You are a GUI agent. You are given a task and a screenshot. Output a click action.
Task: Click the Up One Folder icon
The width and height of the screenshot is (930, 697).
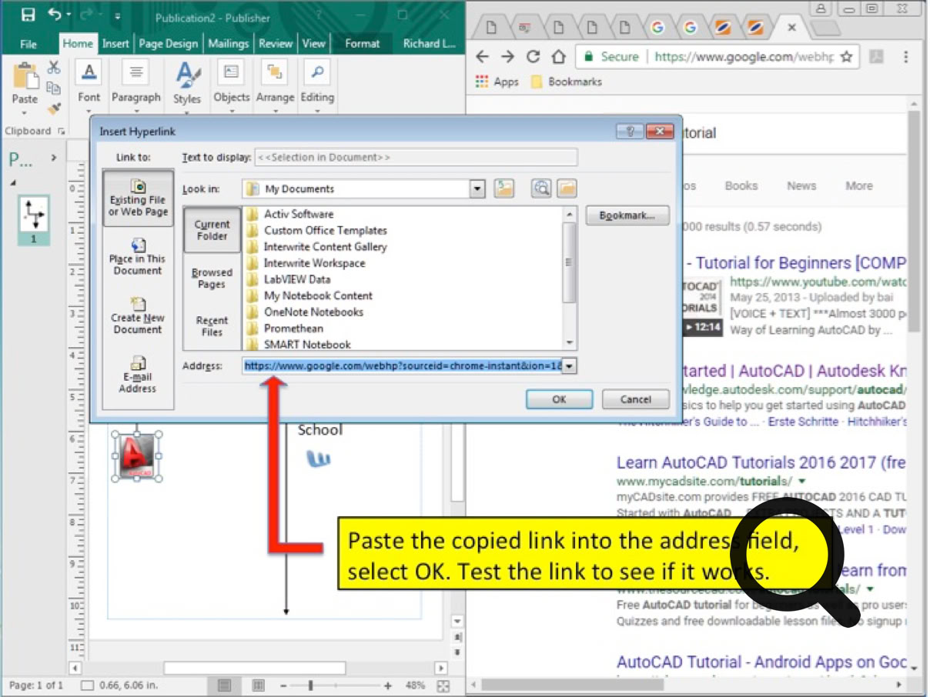pos(504,188)
